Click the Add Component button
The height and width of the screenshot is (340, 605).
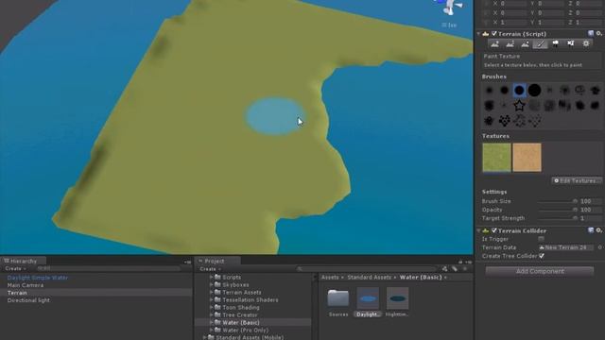pos(540,271)
